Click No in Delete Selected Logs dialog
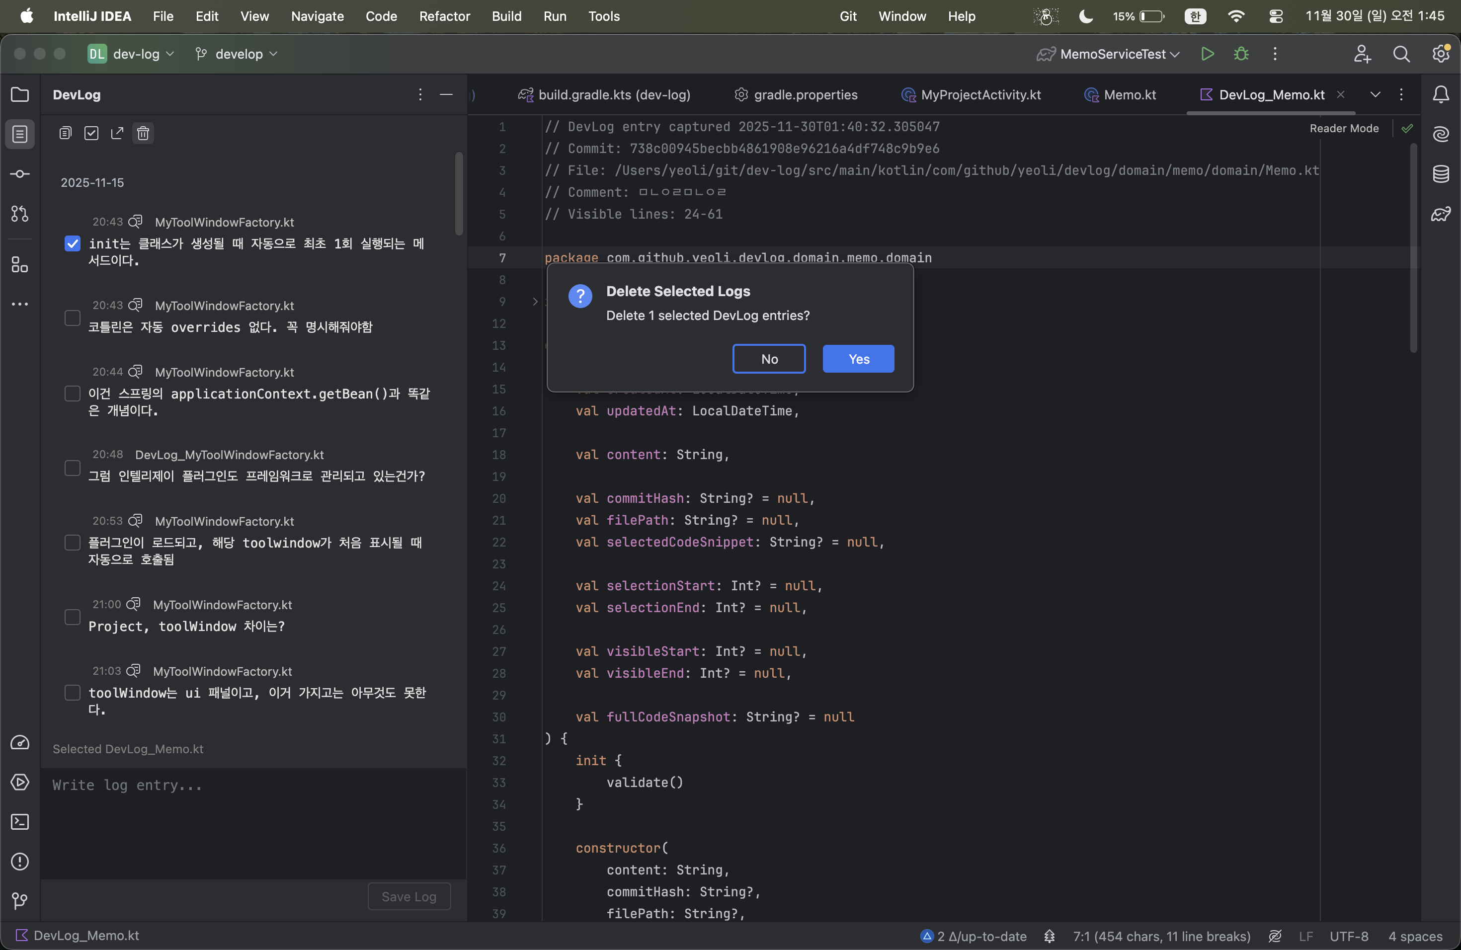This screenshot has width=1461, height=950. tap(769, 359)
